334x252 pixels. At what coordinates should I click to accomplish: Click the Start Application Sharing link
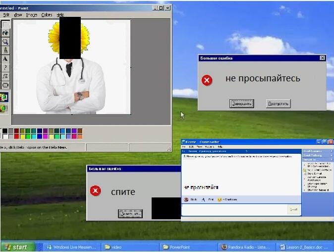[317, 185]
